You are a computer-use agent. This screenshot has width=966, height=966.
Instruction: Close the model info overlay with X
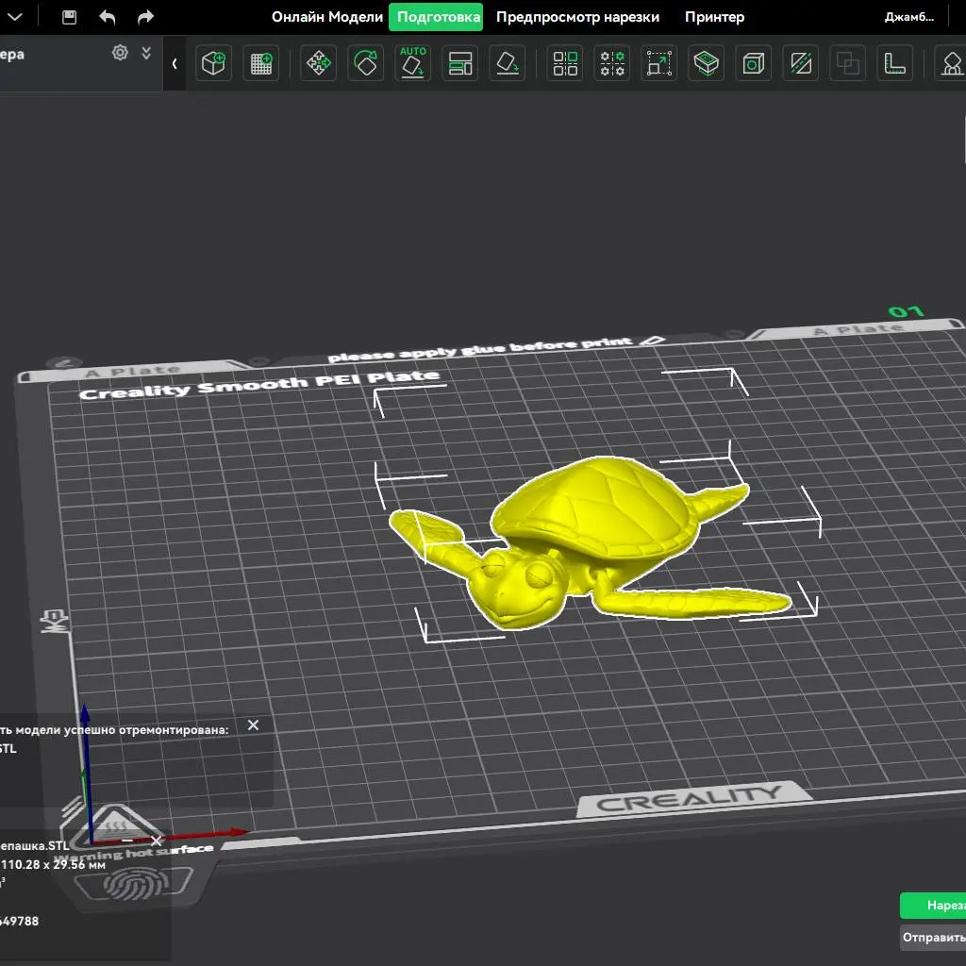[157, 841]
